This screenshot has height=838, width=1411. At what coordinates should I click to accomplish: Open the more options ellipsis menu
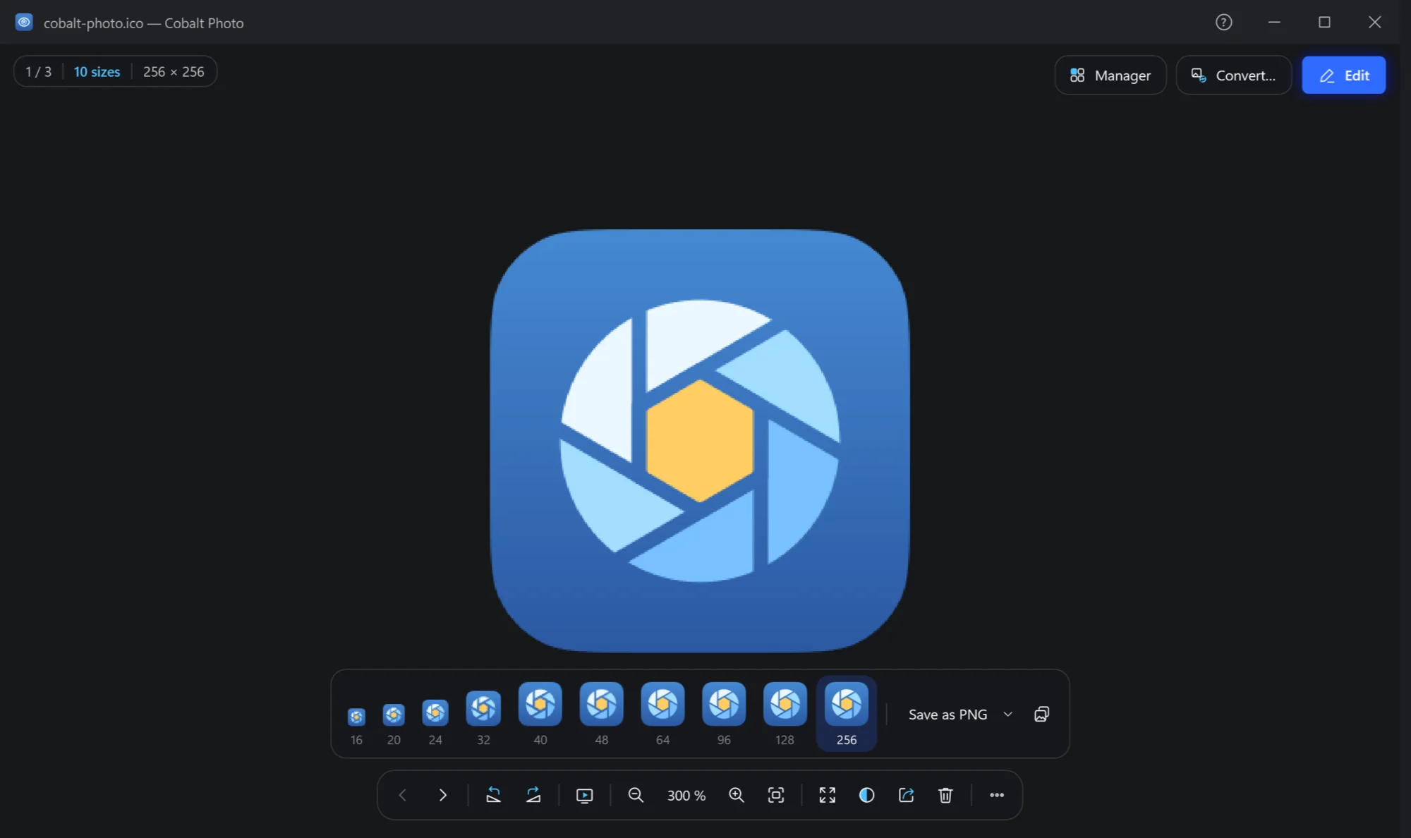[997, 795]
